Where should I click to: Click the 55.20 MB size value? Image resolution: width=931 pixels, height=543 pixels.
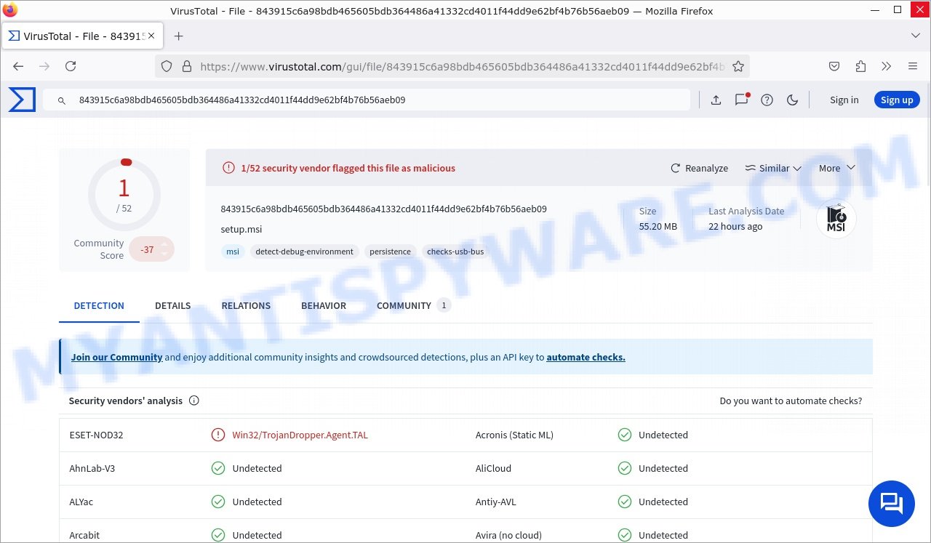(x=658, y=226)
